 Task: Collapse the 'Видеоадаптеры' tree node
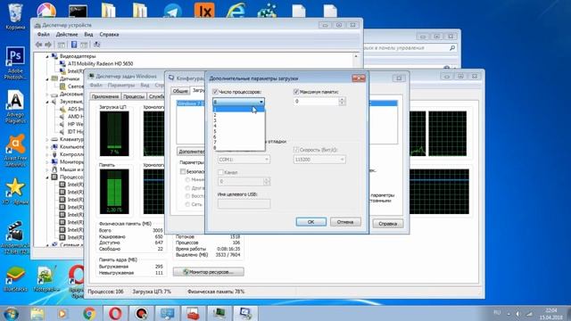click(47, 56)
